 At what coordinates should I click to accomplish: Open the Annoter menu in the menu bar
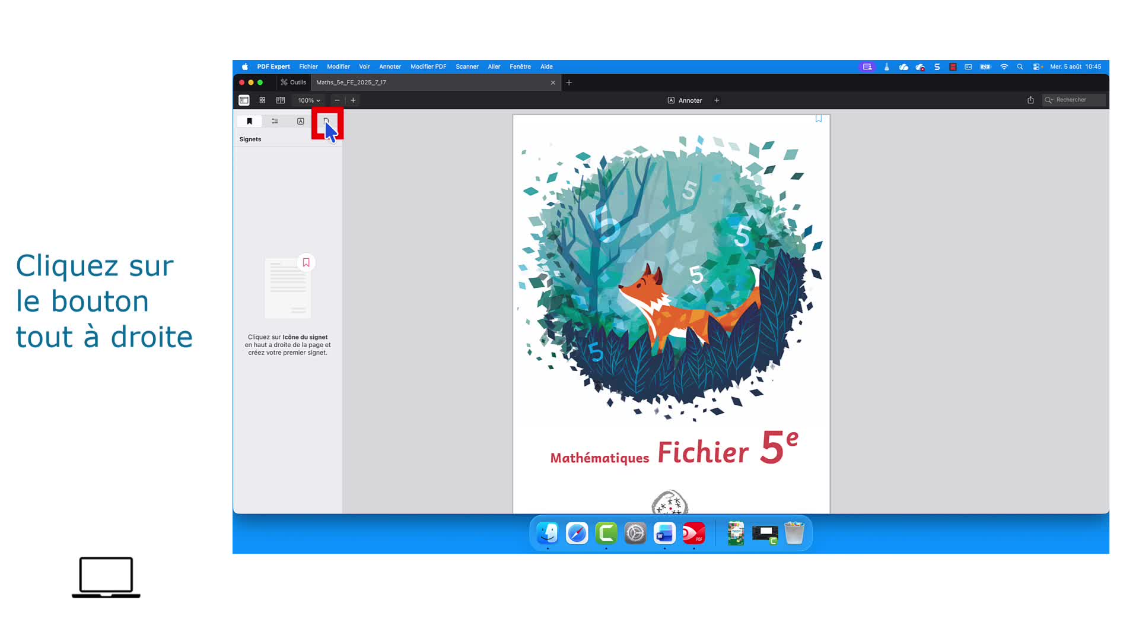coord(390,66)
